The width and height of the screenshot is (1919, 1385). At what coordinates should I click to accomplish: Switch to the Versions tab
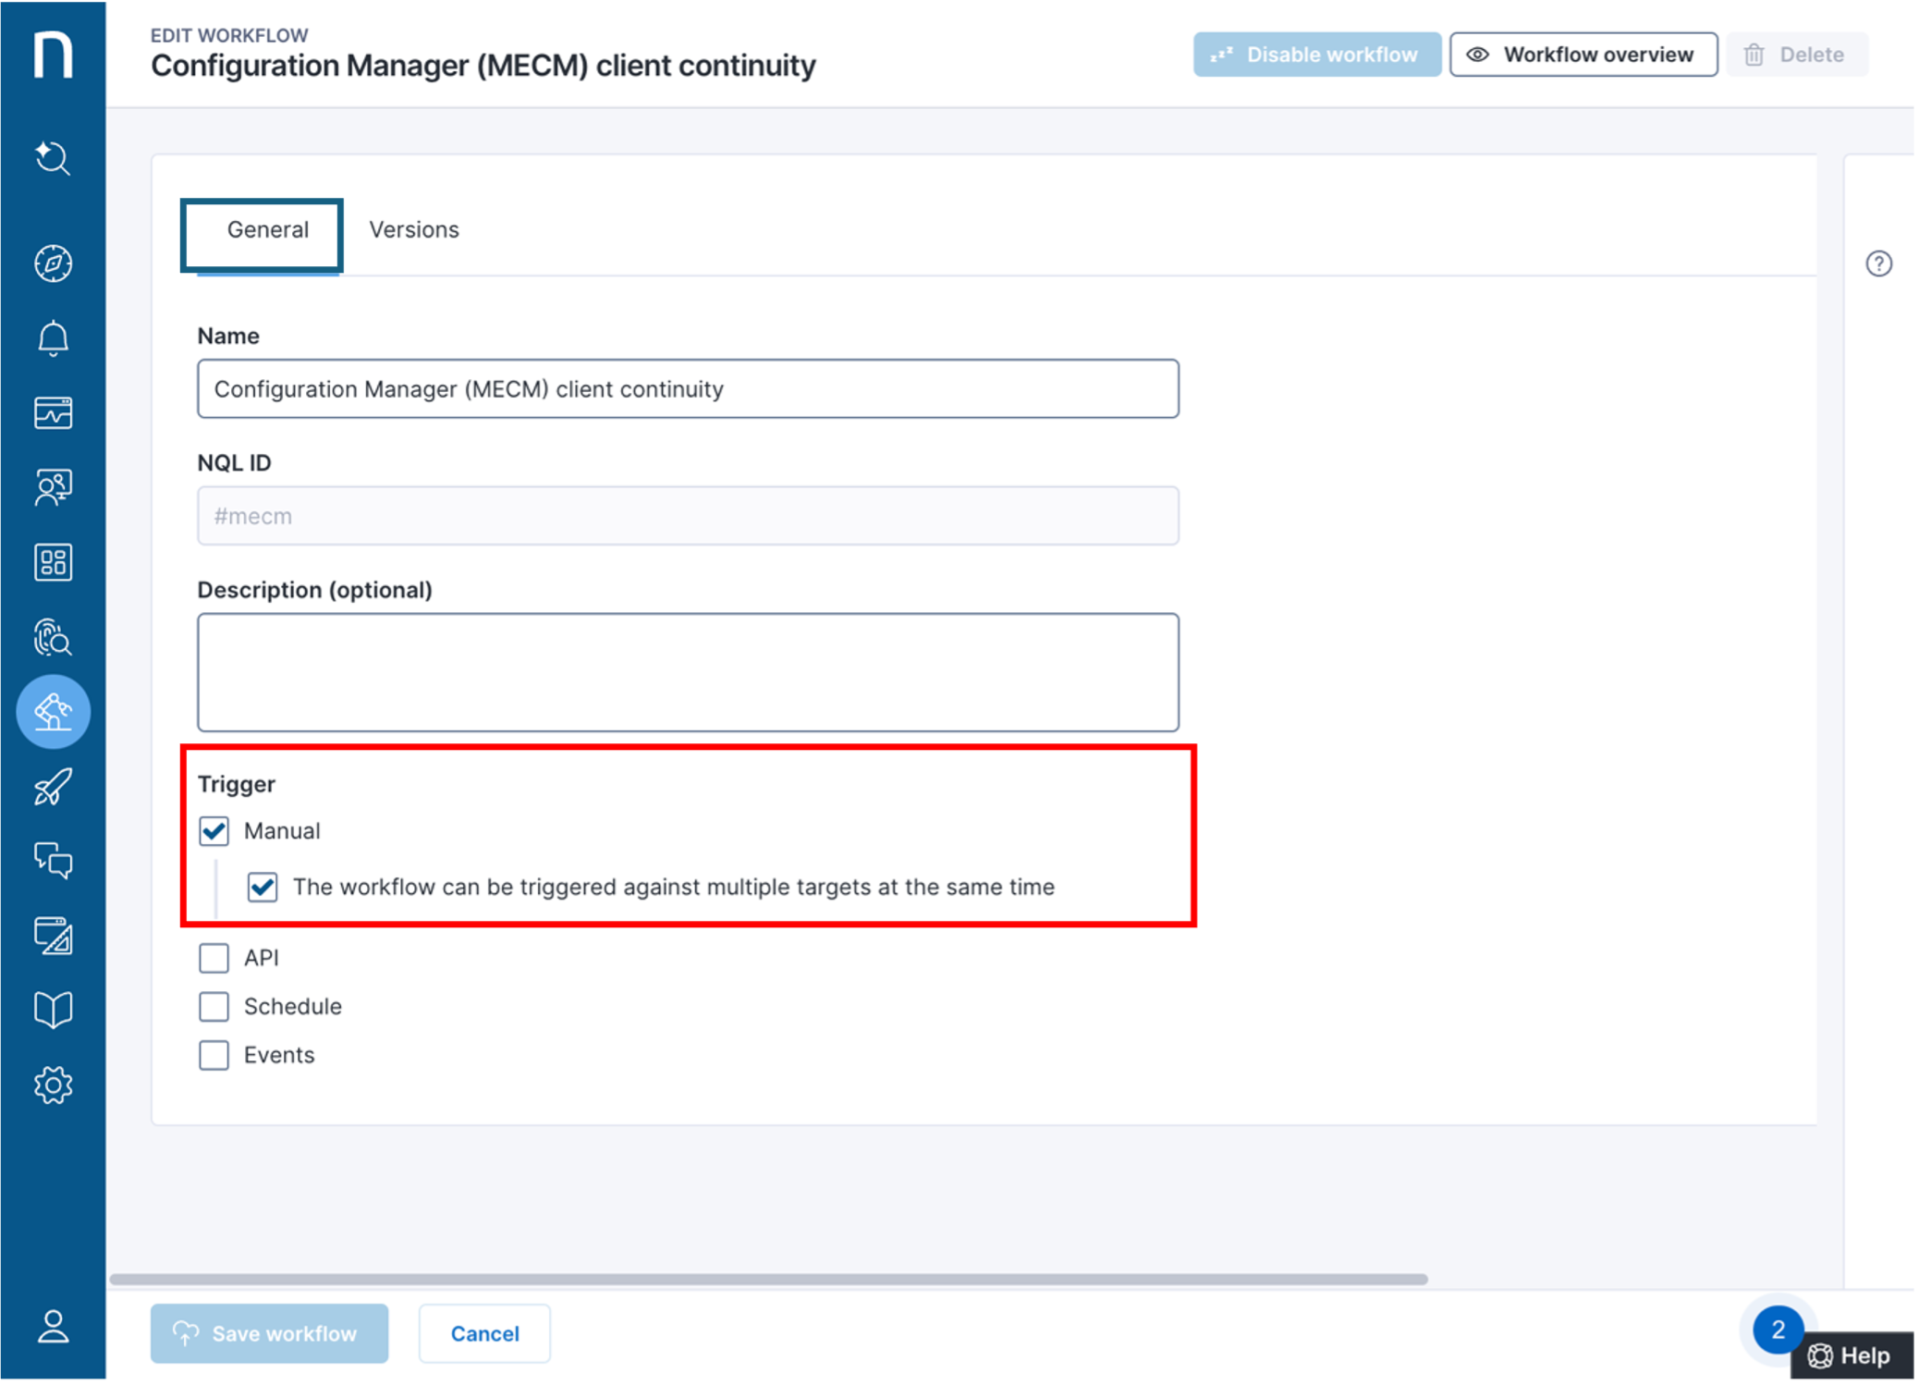click(414, 229)
